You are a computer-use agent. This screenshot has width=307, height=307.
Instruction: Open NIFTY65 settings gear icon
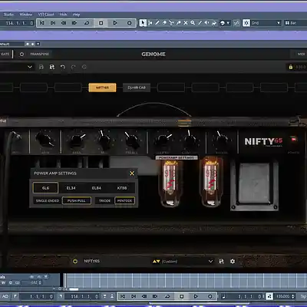tap(233, 261)
